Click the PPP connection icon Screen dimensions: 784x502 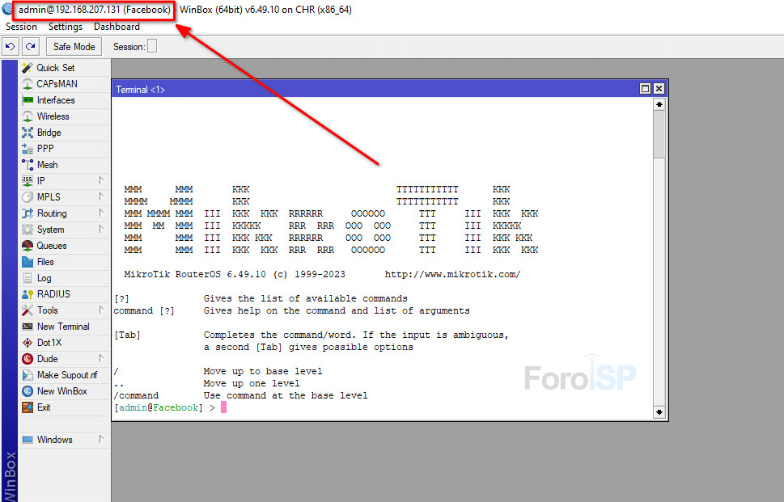pos(28,149)
